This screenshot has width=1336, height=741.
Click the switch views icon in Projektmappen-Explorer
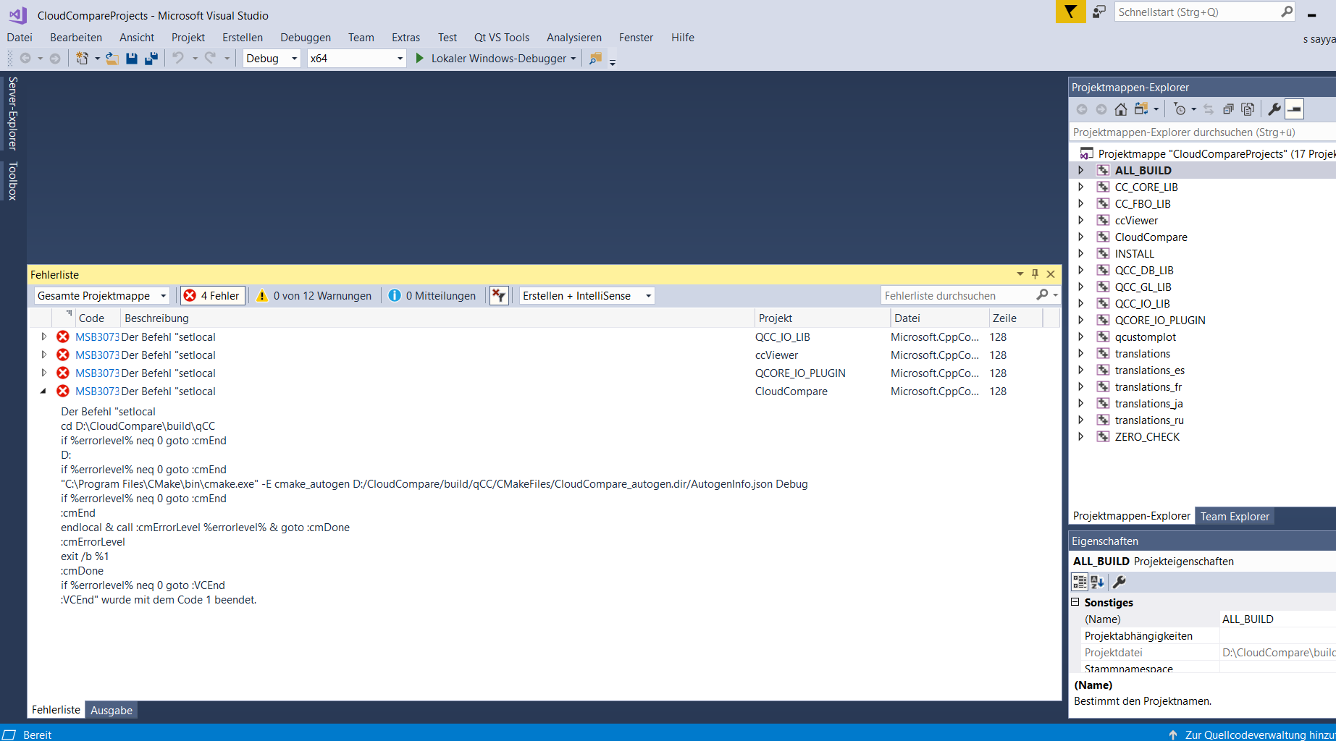click(x=1142, y=109)
